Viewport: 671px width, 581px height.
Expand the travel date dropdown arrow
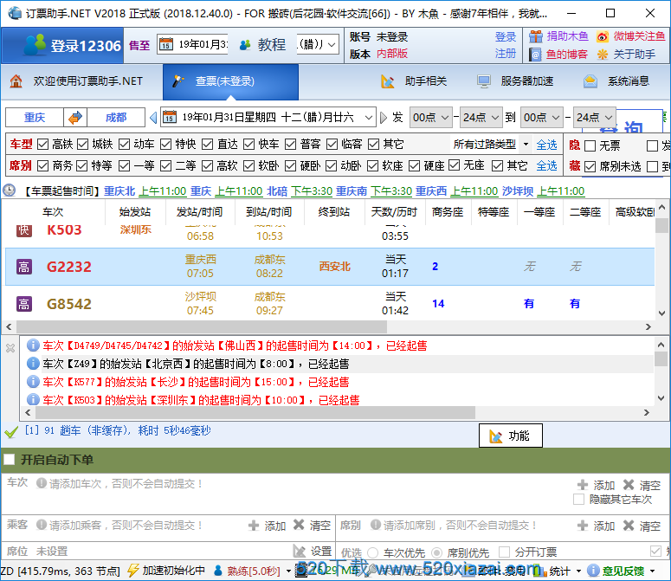tap(369, 117)
